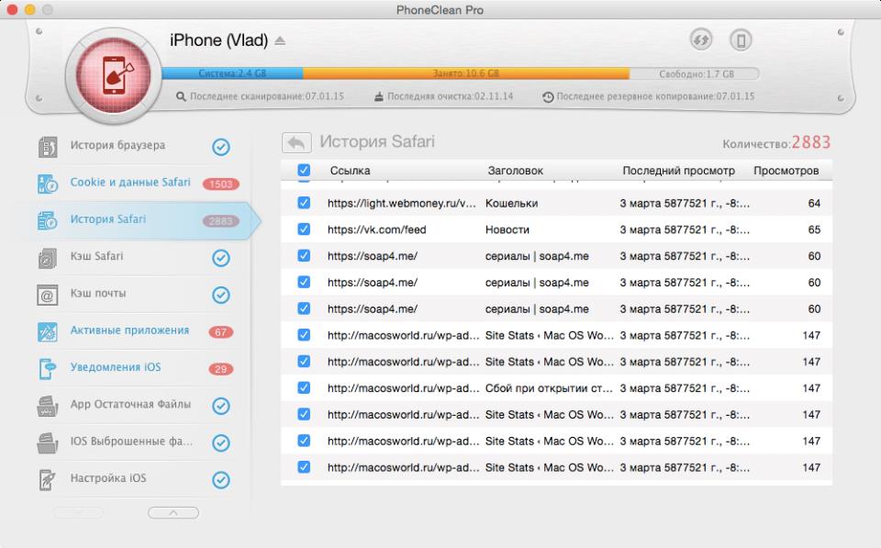Click the App Остаточная Файлы icon
Viewport: 881px width, 548px height.
48,406
